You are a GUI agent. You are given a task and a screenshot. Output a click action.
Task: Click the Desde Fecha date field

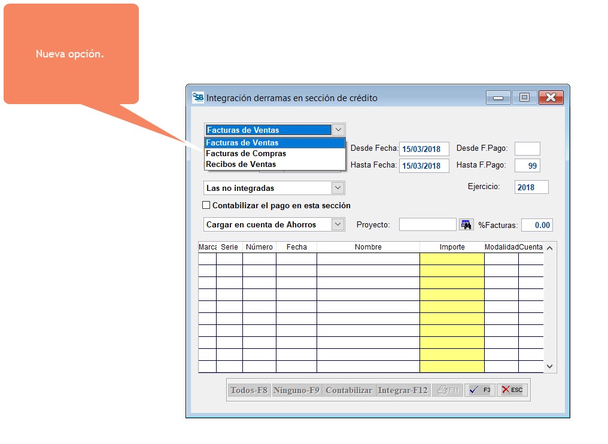(x=424, y=149)
